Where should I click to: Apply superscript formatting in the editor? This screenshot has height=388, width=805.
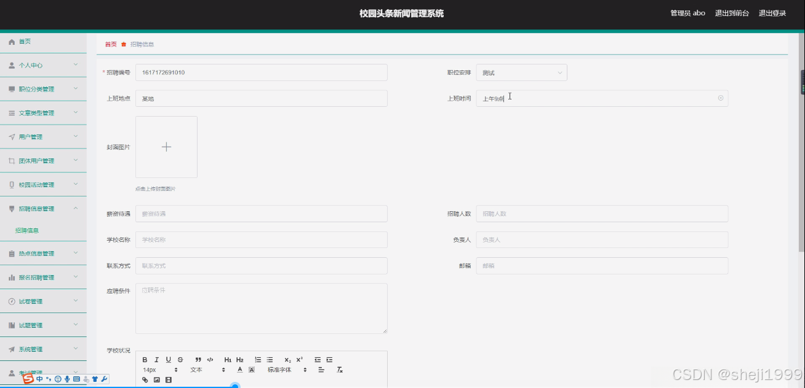[300, 360]
